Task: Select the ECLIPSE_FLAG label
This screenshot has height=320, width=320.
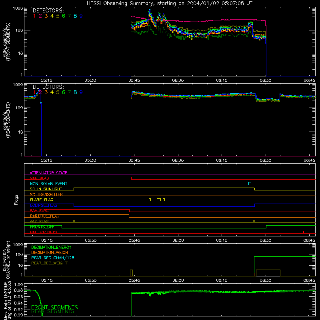Action: pos(44,205)
